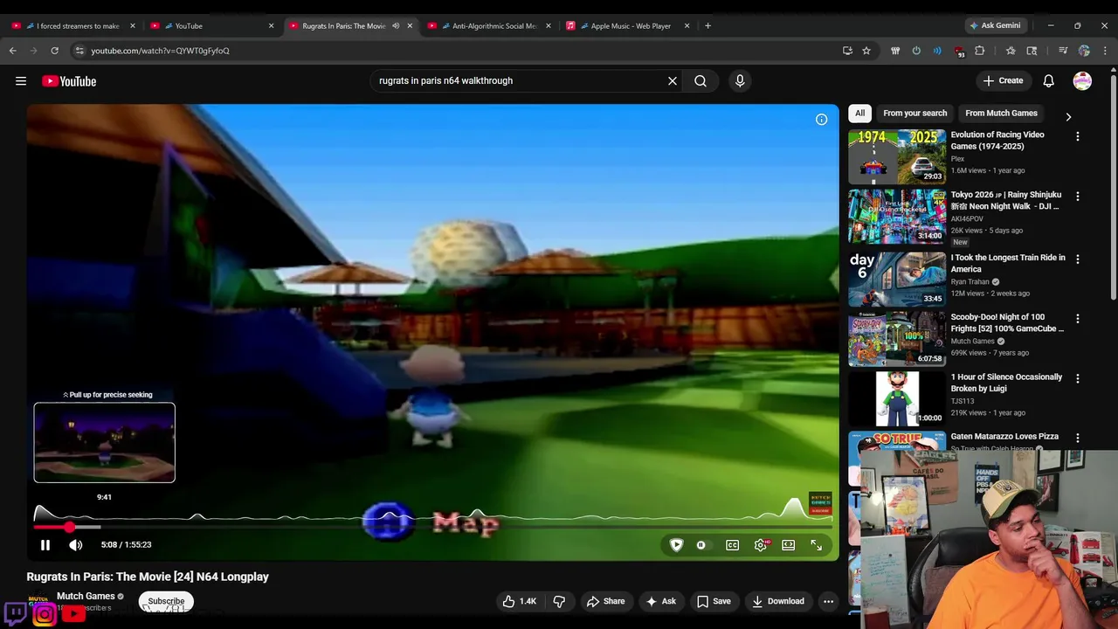Image resolution: width=1118 pixels, height=629 pixels.
Task: Click the address bar URL
Action: click(x=161, y=51)
